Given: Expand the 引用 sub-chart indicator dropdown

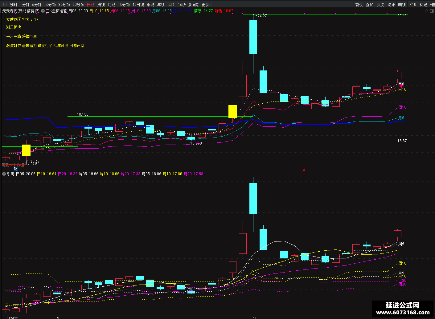Looking at the screenshot, I should [x=4, y=174].
